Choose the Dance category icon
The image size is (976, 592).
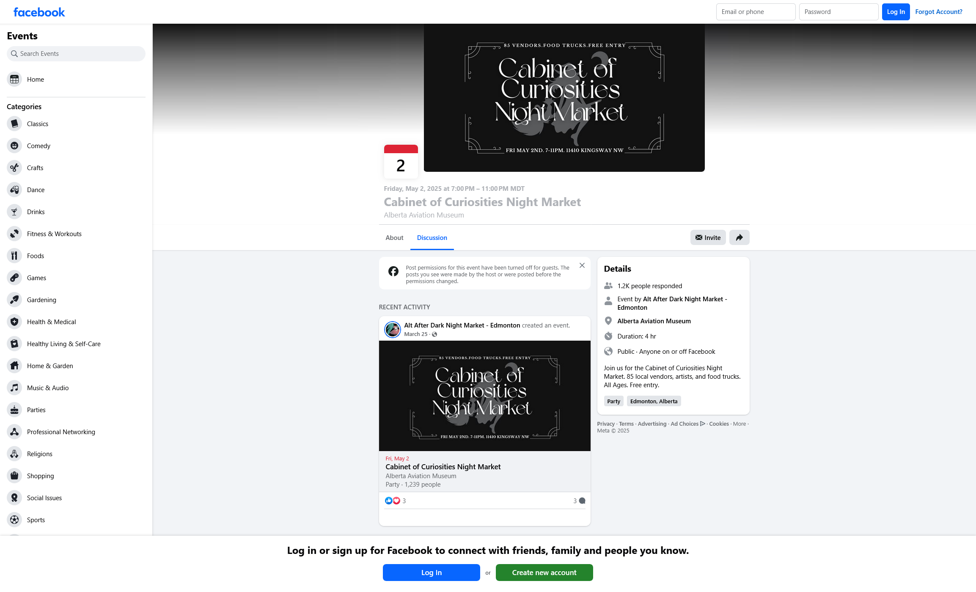click(14, 190)
